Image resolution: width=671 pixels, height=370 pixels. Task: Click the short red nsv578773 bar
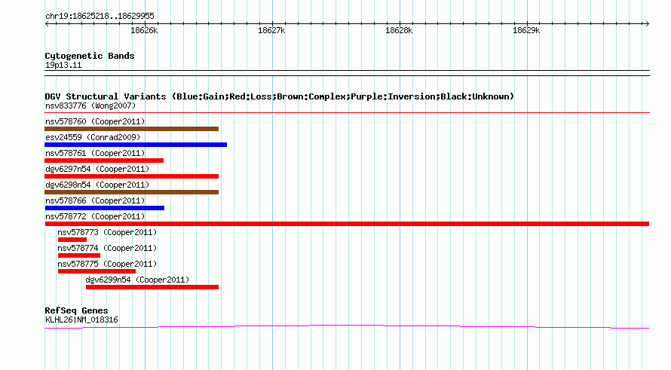[x=72, y=240]
